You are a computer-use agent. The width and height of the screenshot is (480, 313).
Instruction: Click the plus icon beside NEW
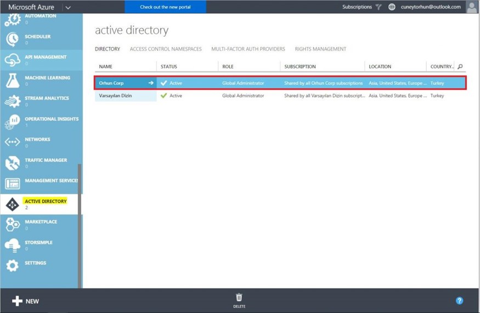(17, 301)
